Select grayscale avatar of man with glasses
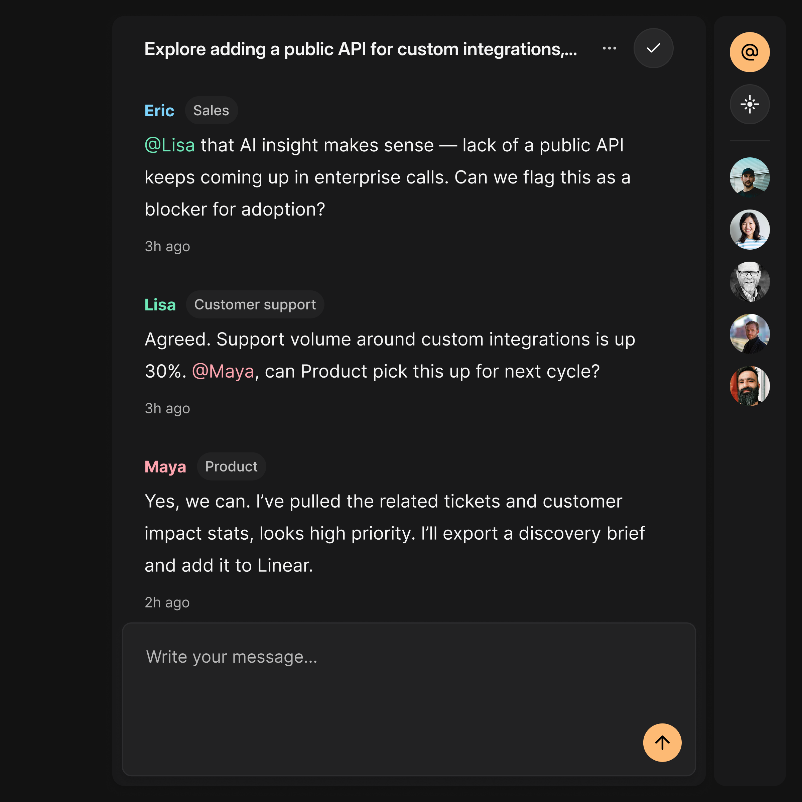802x802 pixels. tap(749, 281)
